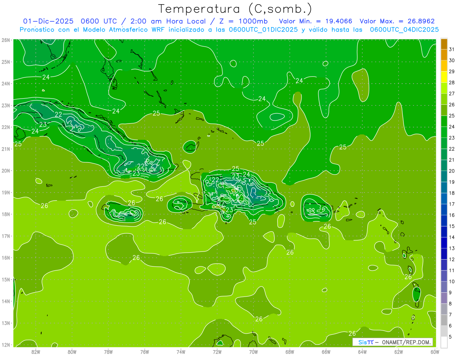Select the "Z = 1000mb" level text
This screenshot has height=357, width=462.
(x=243, y=21)
